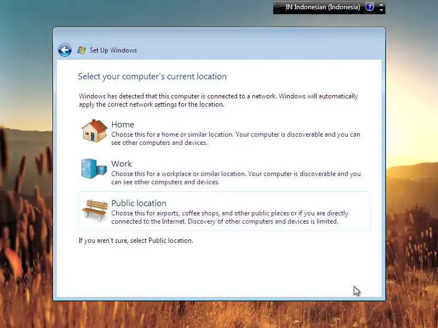Screen dimensions: 438x328
Task: Click the 'If you aren't sure' hint text
Action: click(136, 241)
